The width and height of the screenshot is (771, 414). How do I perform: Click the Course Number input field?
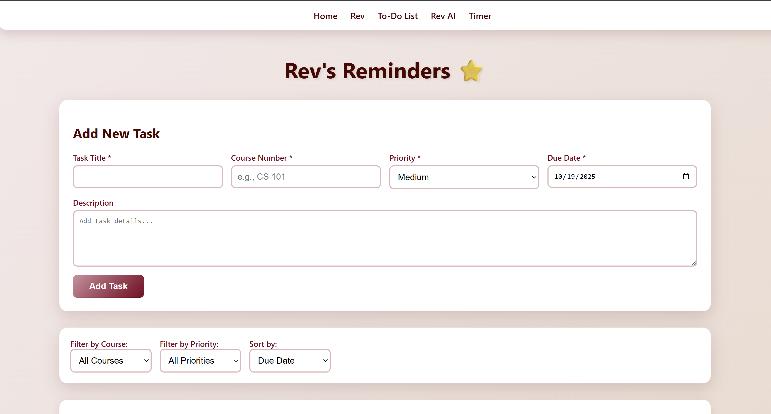click(x=305, y=177)
